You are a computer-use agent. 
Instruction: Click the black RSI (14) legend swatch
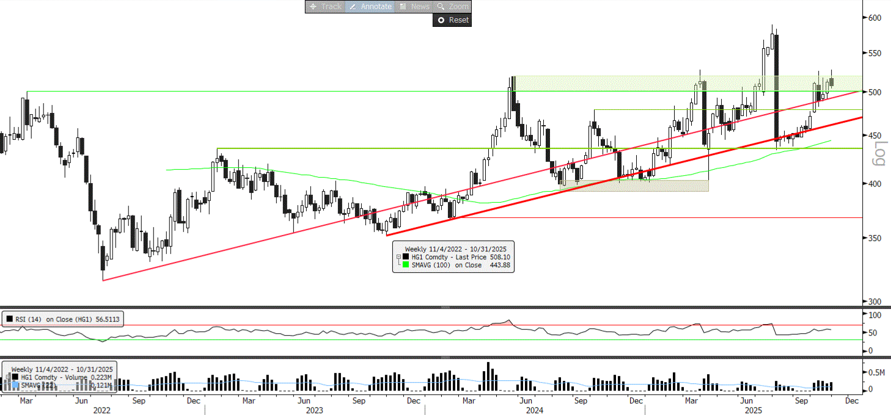[9, 318]
